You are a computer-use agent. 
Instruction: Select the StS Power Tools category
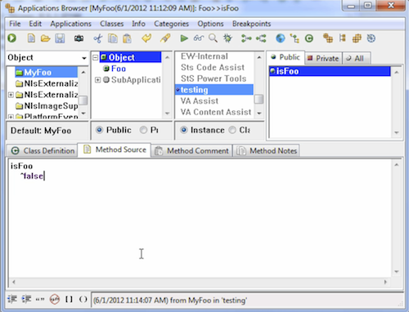213,78
